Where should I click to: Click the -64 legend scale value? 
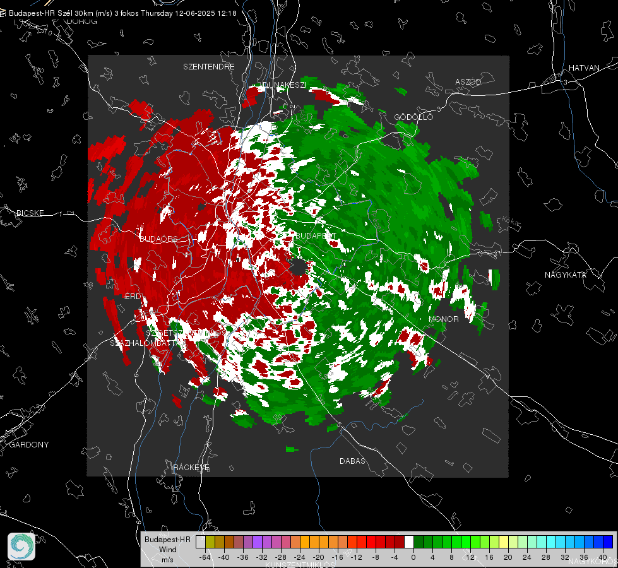[205, 557]
